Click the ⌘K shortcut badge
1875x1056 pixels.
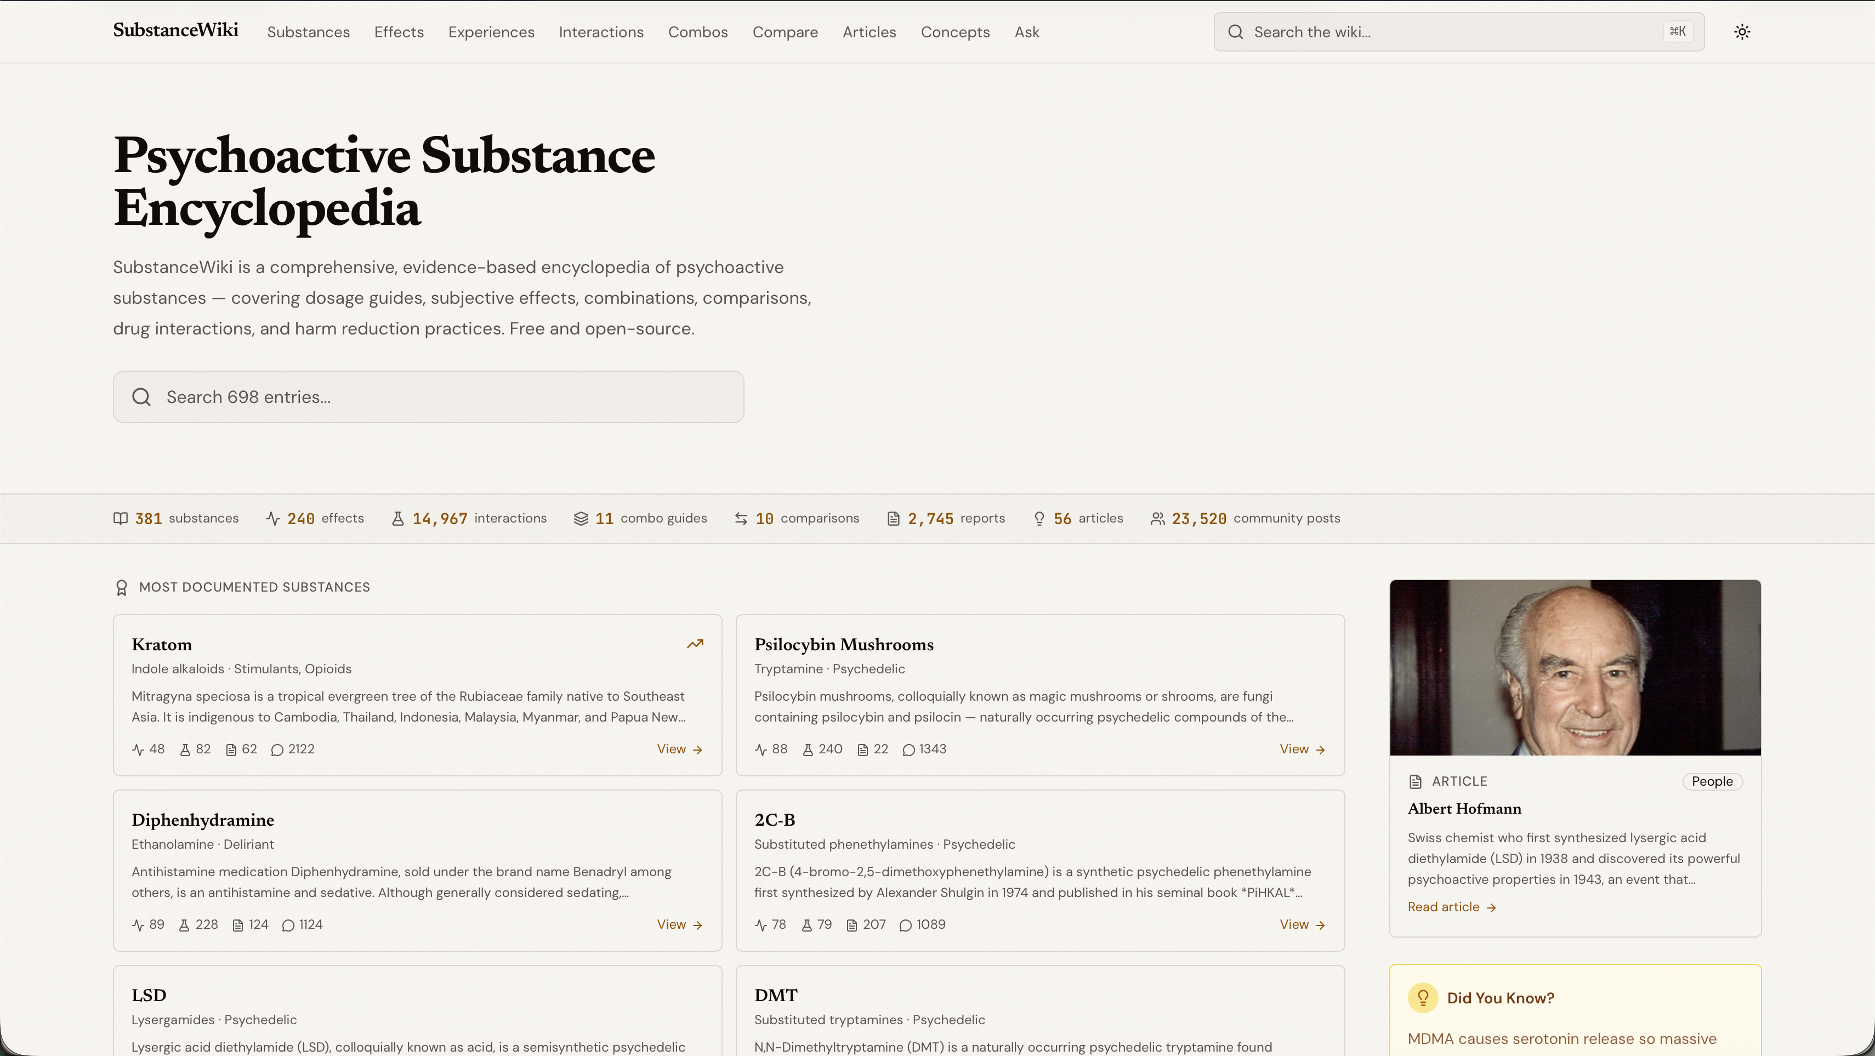click(1677, 31)
